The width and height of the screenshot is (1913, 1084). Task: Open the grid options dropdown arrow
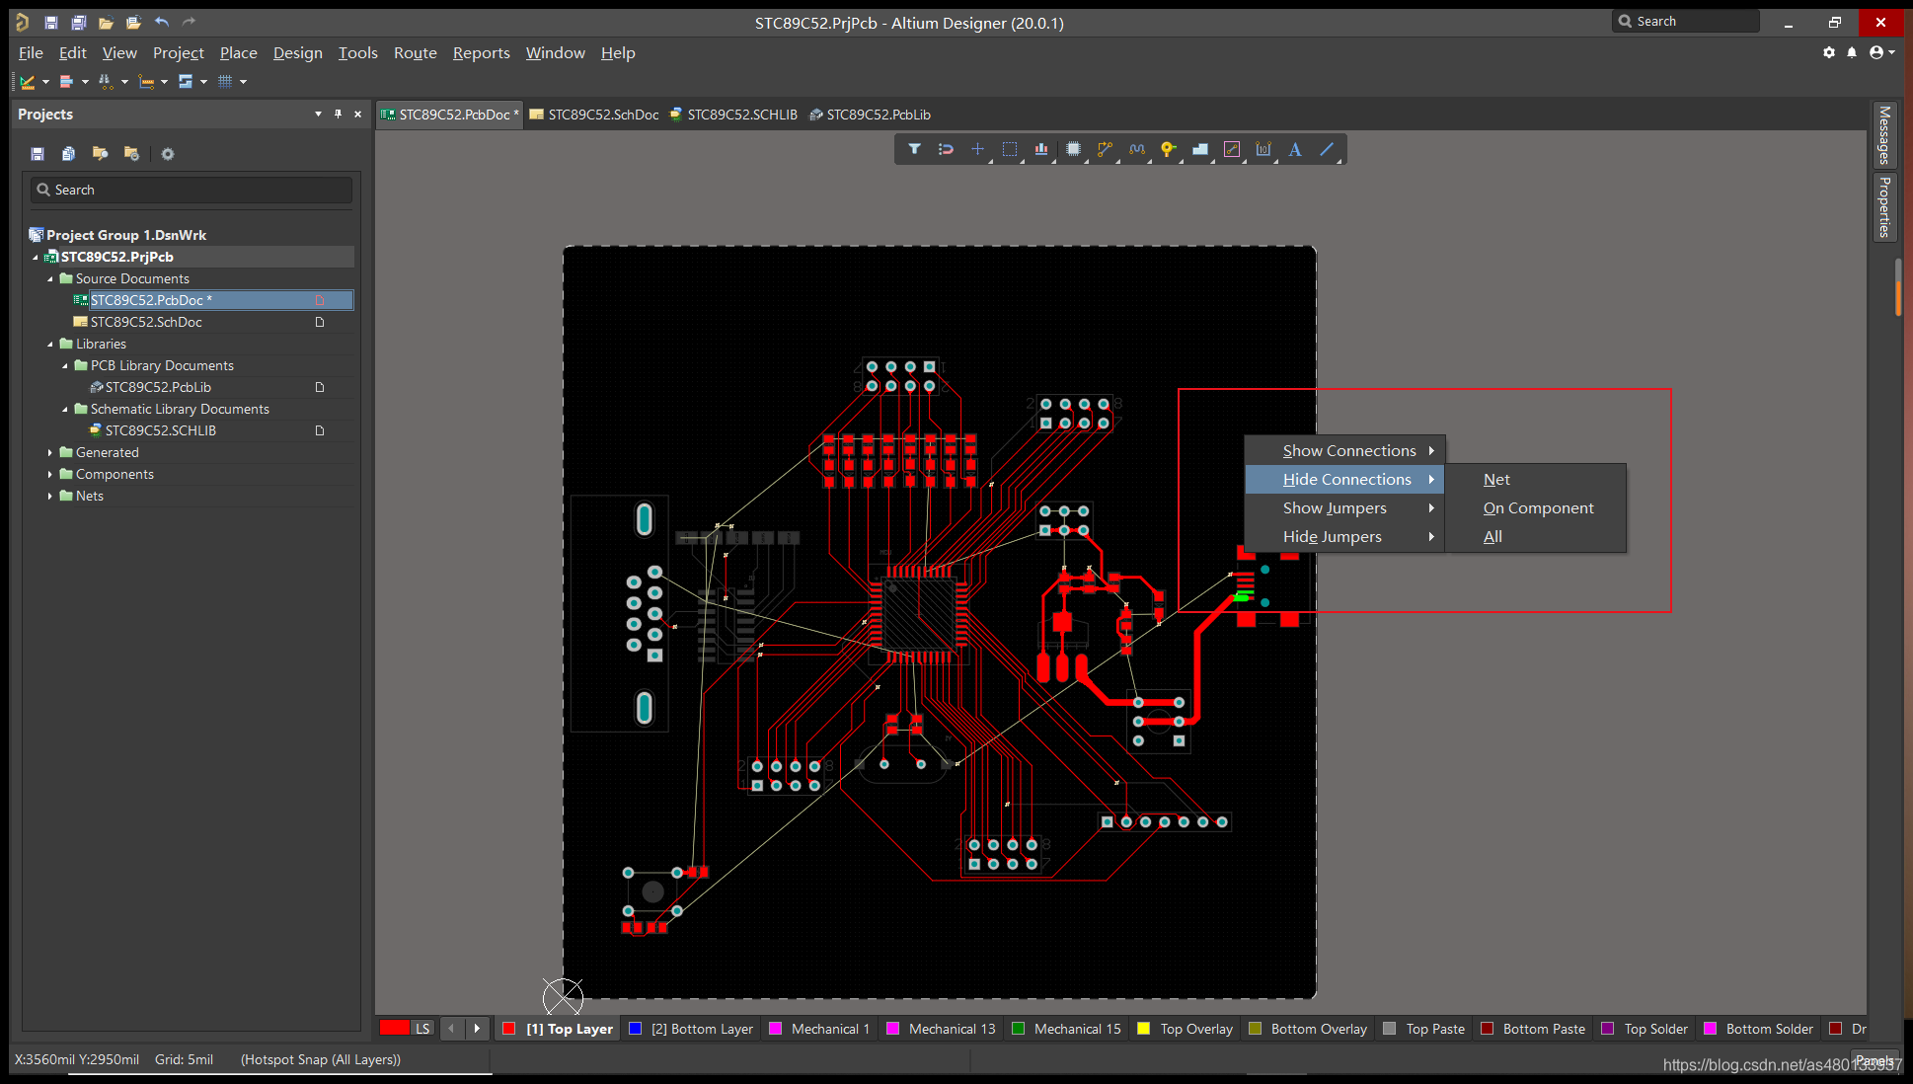[243, 82]
